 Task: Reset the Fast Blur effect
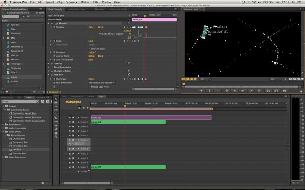click(129, 75)
